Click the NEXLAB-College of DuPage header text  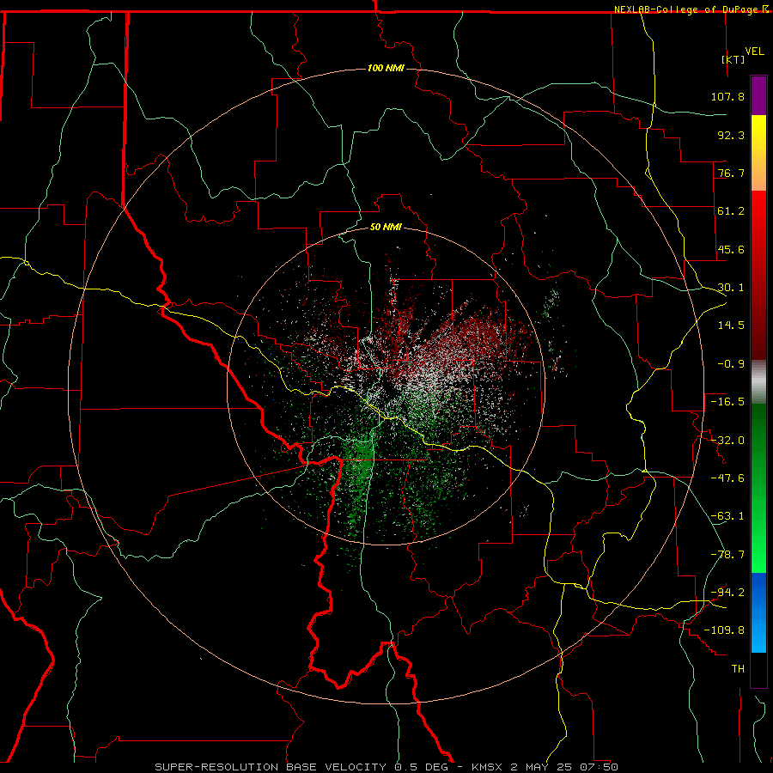point(688,9)
